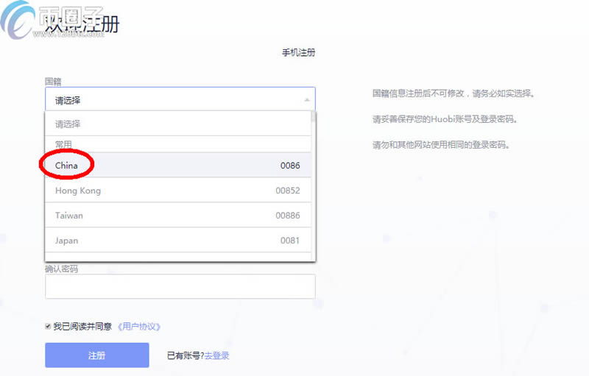This screenshot has height=376, width=589.
Task: Click the 国籍 field label
Action: tap(52, 80)
